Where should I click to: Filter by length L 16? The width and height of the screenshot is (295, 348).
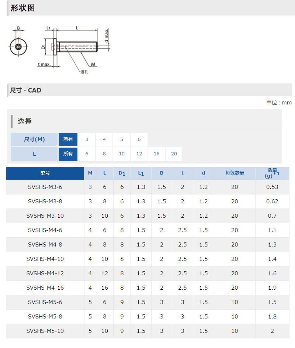click(x=157, y=154)
